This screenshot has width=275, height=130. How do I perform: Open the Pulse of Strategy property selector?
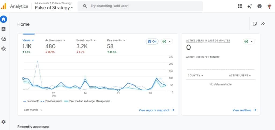pyautogui.click(x=54, y=8)
